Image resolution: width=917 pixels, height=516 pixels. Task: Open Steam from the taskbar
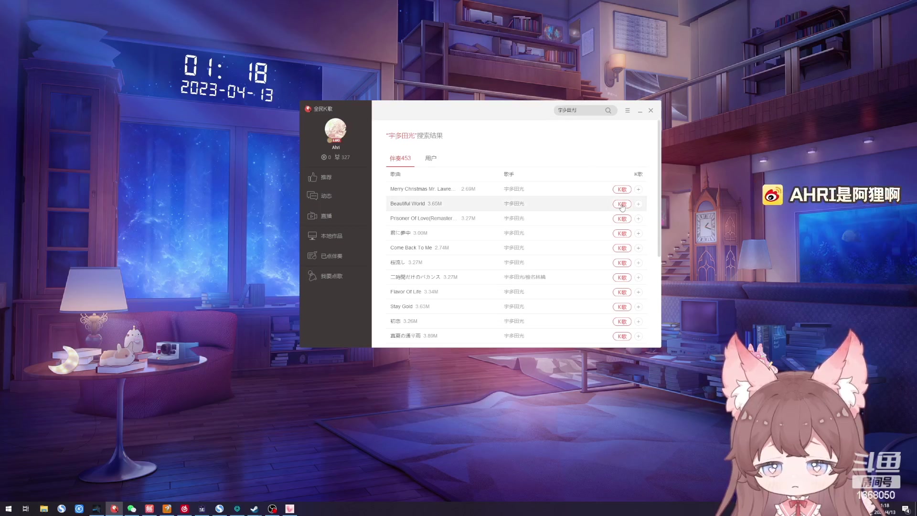coord(255,509)
